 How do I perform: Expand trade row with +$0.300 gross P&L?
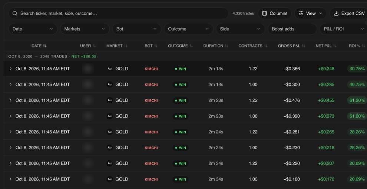(10, 84)
